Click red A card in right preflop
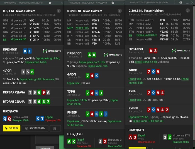195x149 pixels. pyautogui.click(x=151, y=51)
